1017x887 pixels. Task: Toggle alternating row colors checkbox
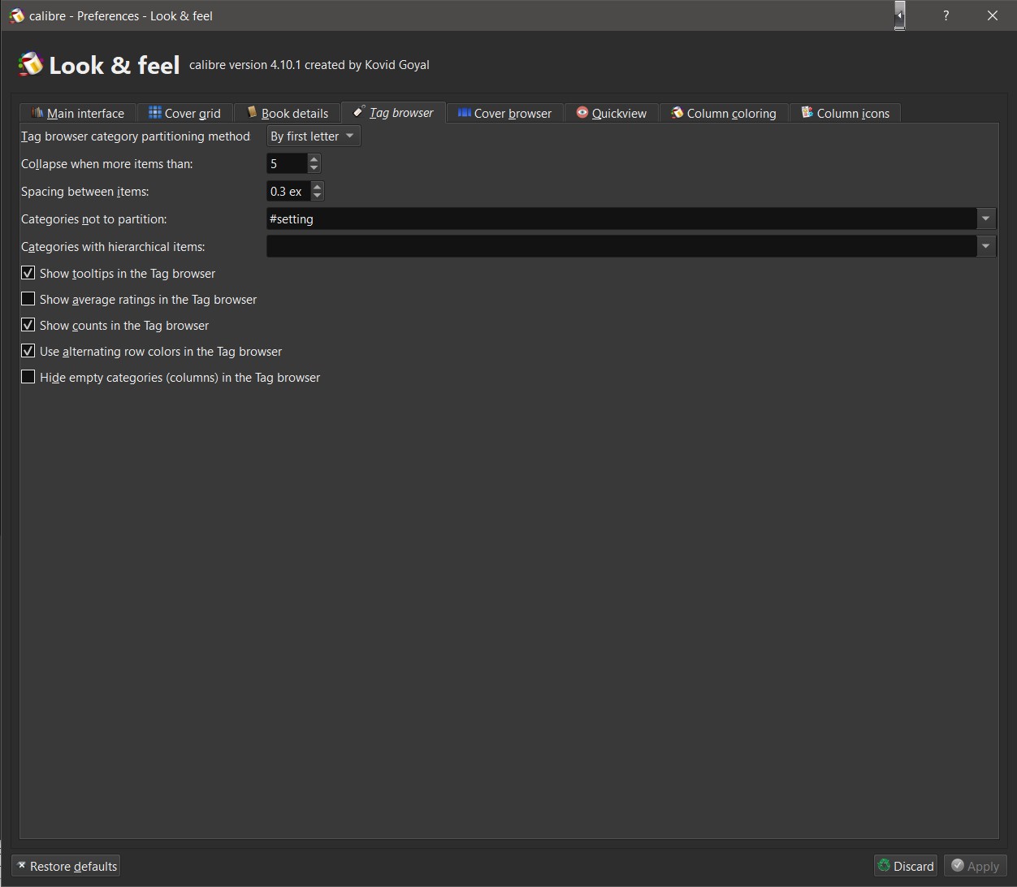[28, 351]
